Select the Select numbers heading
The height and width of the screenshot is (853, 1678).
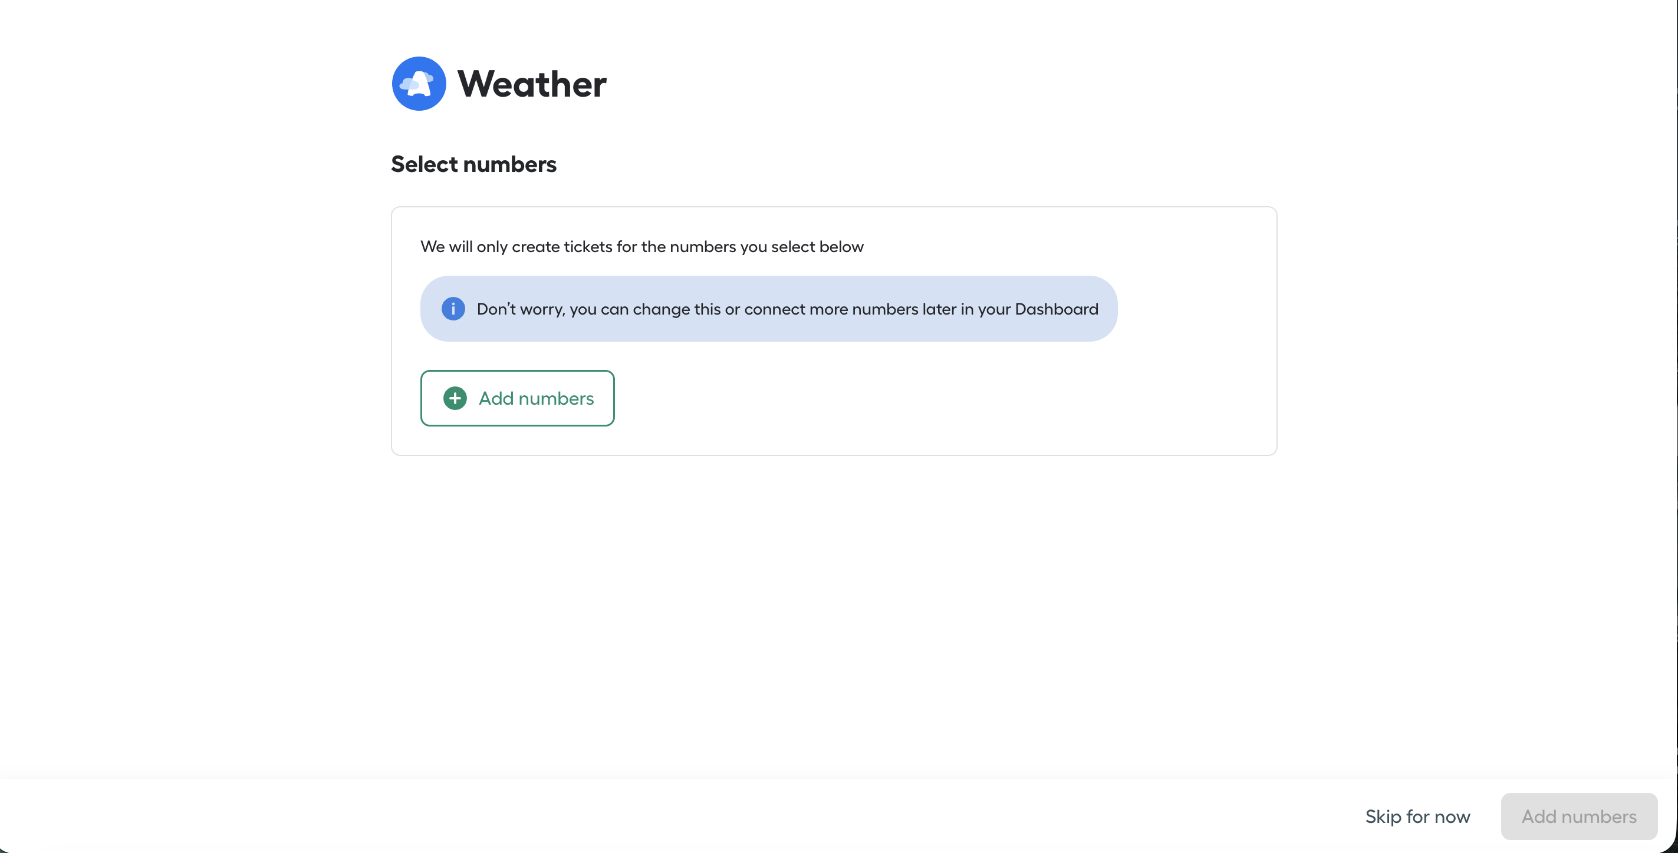pyautogui.click(x=473, y=164)
